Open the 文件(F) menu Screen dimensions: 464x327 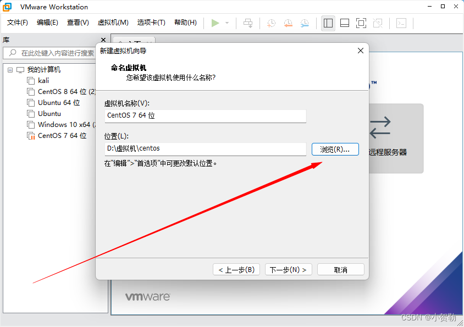click(18, 23)
